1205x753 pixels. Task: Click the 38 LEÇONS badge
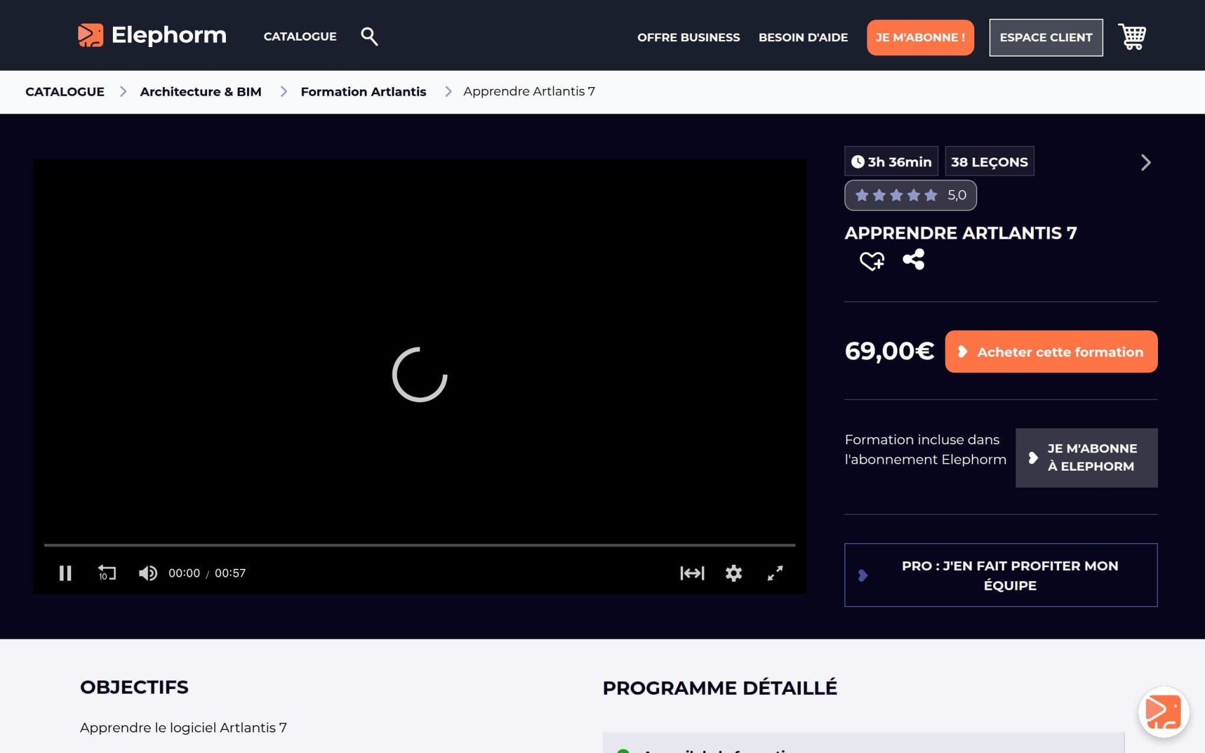[990, 162]
